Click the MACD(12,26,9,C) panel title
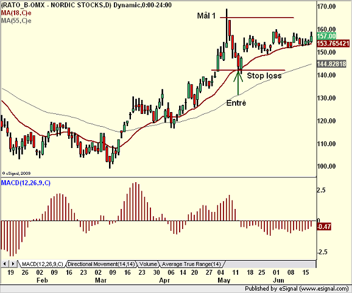Screen dimensions: 352x293 26,183
